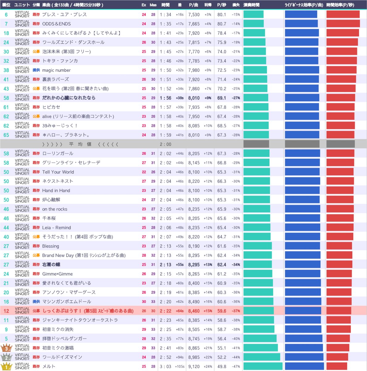Click the bronze crown beside 初音ミクの激唱

pos(6,348)
